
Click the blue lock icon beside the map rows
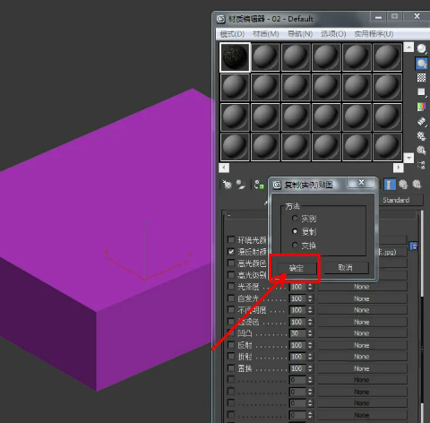[414, 246]
